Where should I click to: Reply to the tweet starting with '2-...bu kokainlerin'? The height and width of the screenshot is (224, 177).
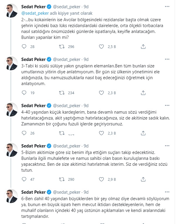pyautogui.click(x=24, y=47)
